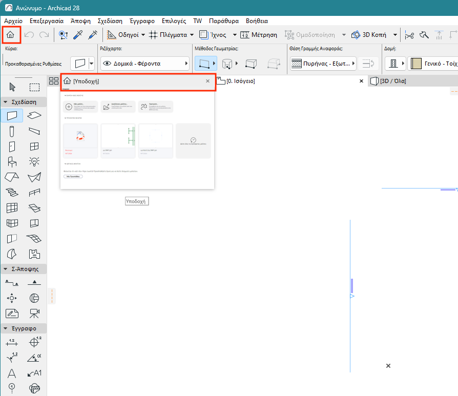Collapse the Σχεδίαση toolbox section
This screenshot has width=458, height=396.
6,102
